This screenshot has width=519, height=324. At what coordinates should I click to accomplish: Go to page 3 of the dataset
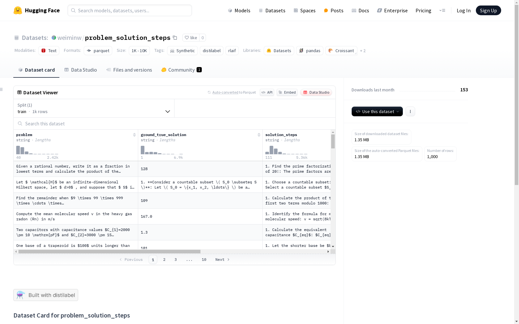[x=176, y=260]
